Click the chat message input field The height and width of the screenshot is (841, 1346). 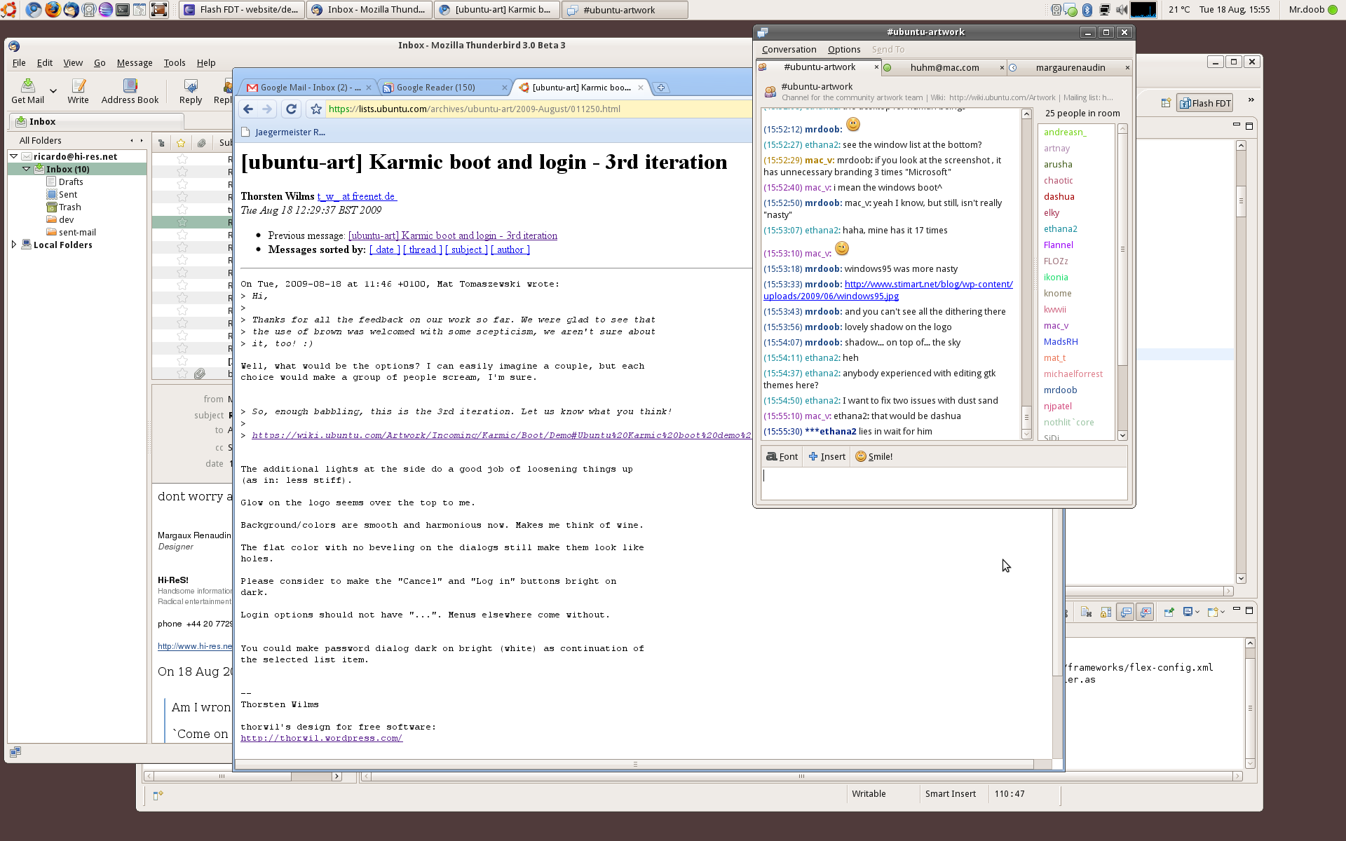point(943,483)
